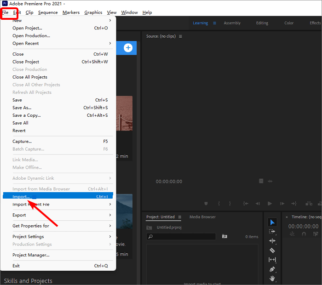Open the Graphics menu
This screenshot has height=285, width=322.
pyautogui.click(x=93, y=12)
